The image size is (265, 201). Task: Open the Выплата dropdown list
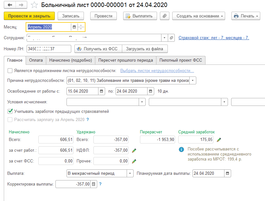pos(130,174)
